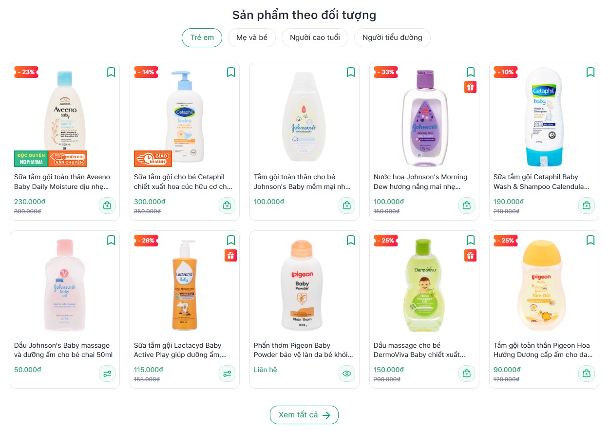Open options icon for Lactacyd Baby Active Play
The image size is (609, 431).
point(227,374)
